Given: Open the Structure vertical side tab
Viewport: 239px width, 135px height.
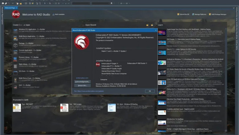Looking at the screenshot, I should point(2,10).
